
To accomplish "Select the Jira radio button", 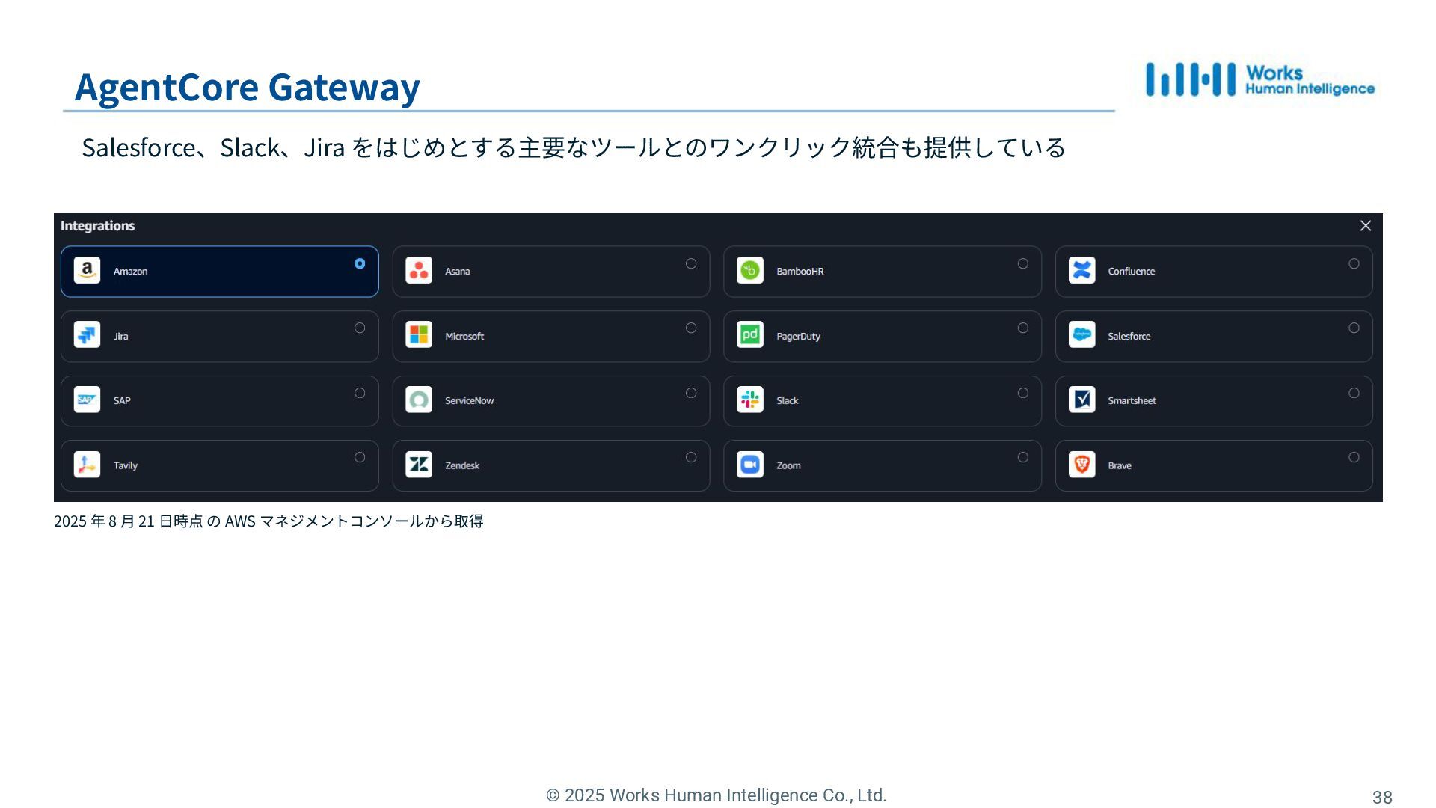I will pyautogui.click(x=360, y=328).
